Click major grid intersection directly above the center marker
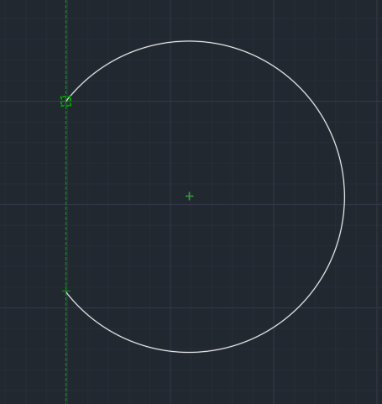 170,101
